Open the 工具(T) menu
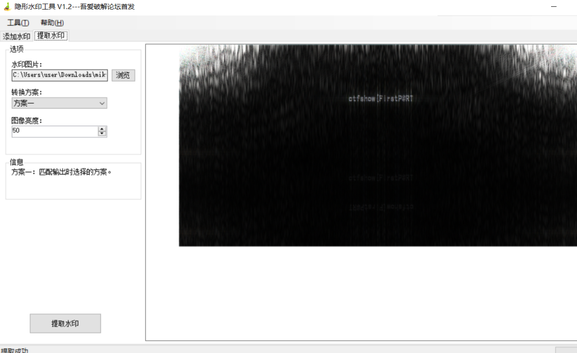 tap(18, 23)
